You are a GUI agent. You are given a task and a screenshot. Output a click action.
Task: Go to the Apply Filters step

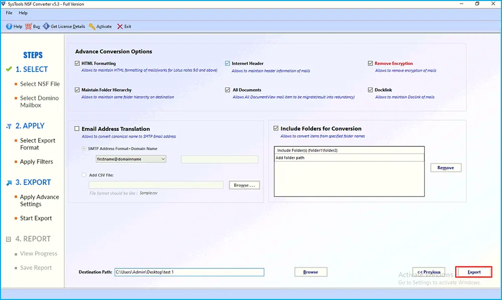37,162
